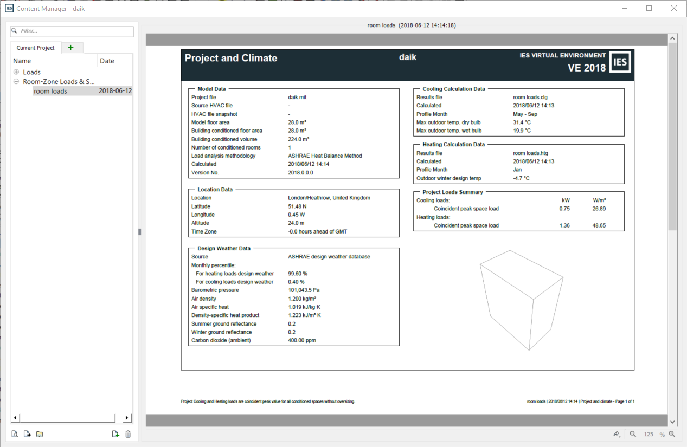Collapse the Room-Zone Loads tree node
Viewport: 687px width, 447px height.
(16, 82)
